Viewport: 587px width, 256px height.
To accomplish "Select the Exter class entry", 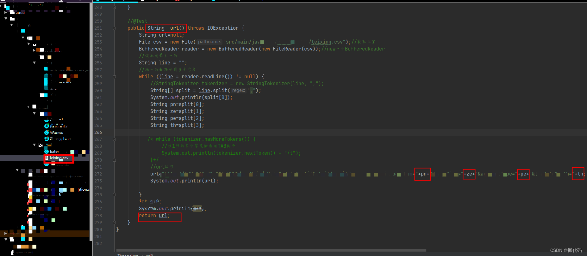I will click(54, 152).
